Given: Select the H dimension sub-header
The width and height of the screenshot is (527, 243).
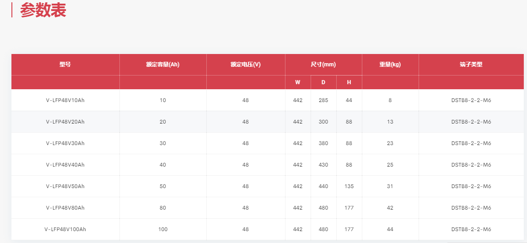Looking at the screenshot, I should [x=349, y=82].
